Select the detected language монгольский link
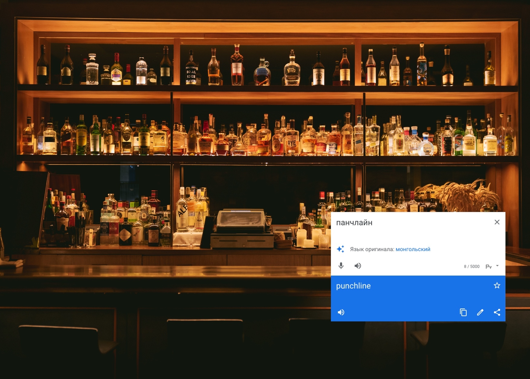 (x=413, y=249)
